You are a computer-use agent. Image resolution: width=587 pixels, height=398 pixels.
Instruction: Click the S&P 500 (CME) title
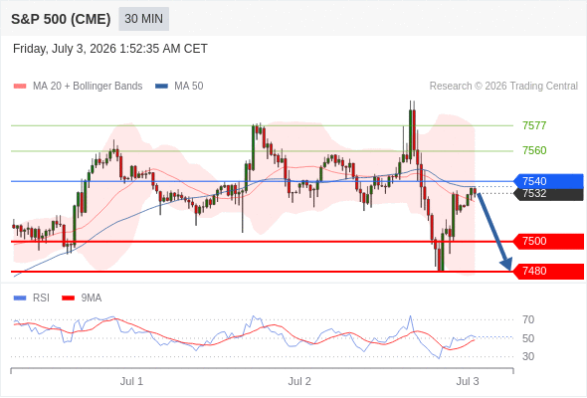pyautogui.click(x=61, y=19)
